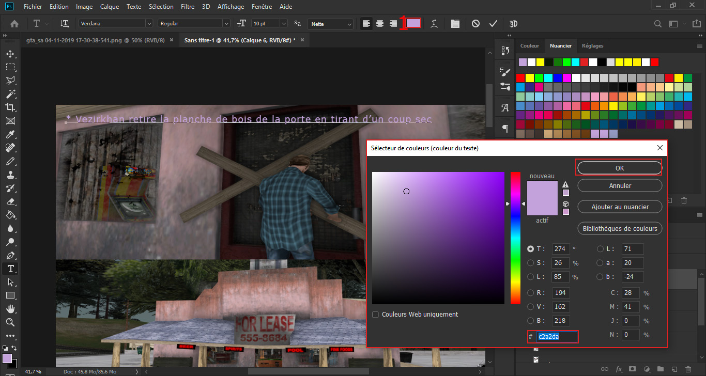
Task: Center the text alignment
Action: [380, 24]
